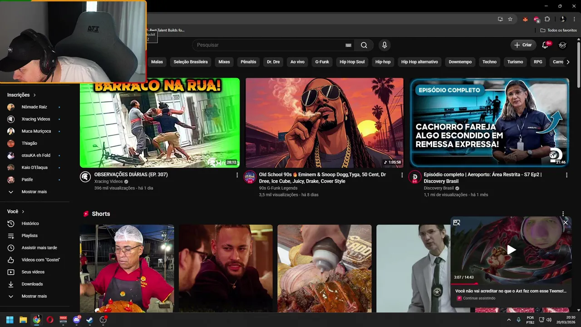Show hidden tray icons
This screenshot has height=327, width=581.
click(509, 320)
